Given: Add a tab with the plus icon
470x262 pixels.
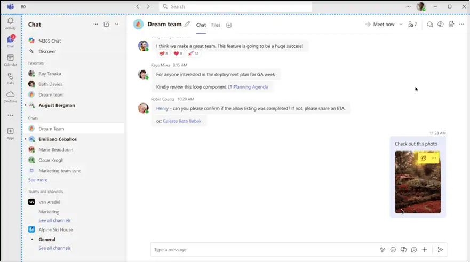Looking at the screenshot, I should pos(229,25).
